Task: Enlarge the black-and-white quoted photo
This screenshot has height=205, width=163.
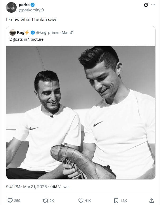Action: (81, 113)
